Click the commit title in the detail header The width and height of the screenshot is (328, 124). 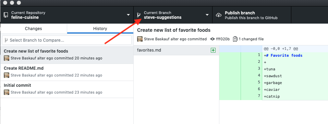tap(174, 30)
